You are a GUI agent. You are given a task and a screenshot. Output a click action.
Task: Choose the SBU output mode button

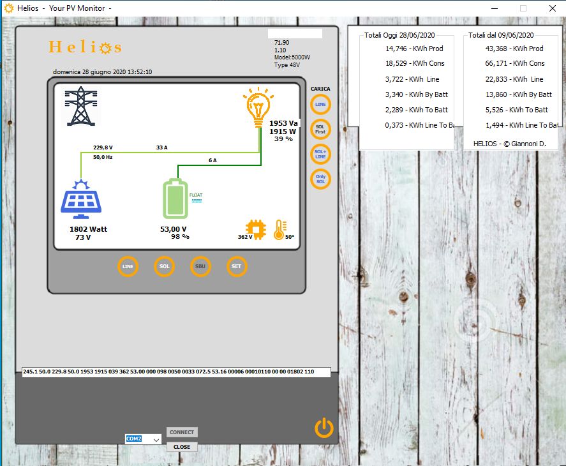pos(200,266)
